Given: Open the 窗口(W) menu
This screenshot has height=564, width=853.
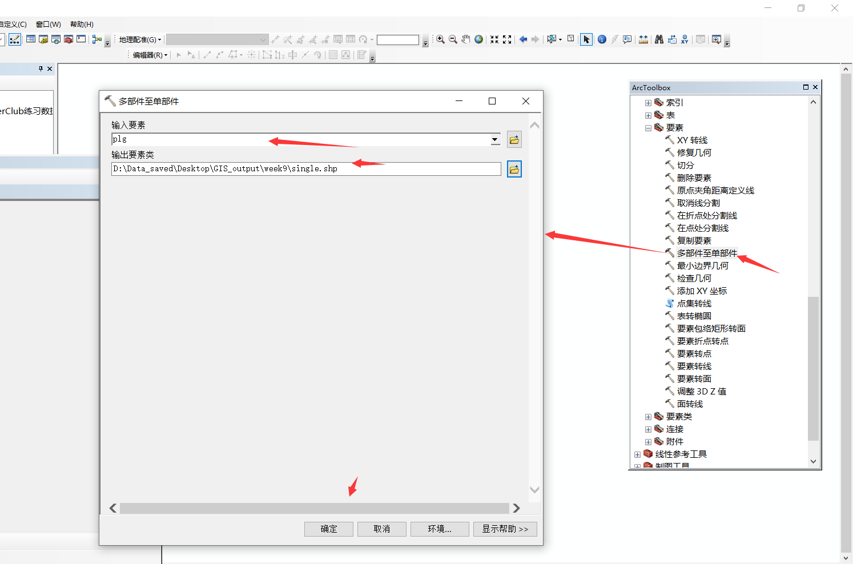Looking at the screenshot, I should point(49,24).
